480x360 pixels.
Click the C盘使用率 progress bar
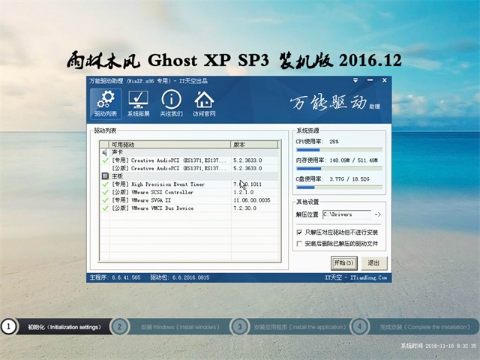click(x=339, y=187)
